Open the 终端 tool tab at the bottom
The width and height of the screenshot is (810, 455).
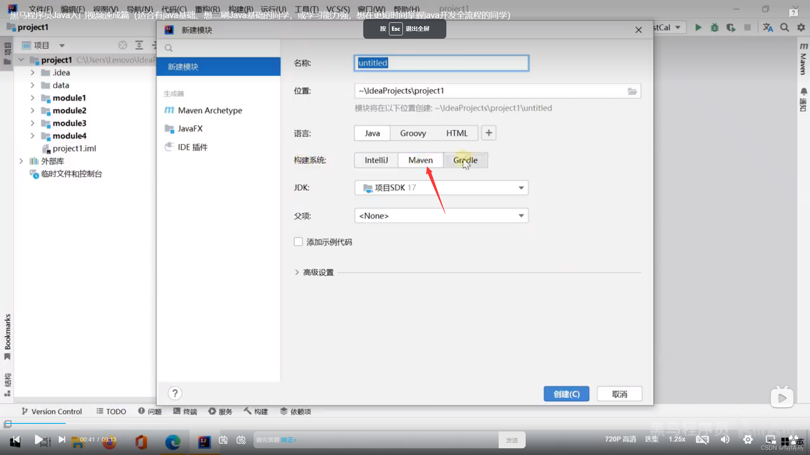[x=185, y=411]
